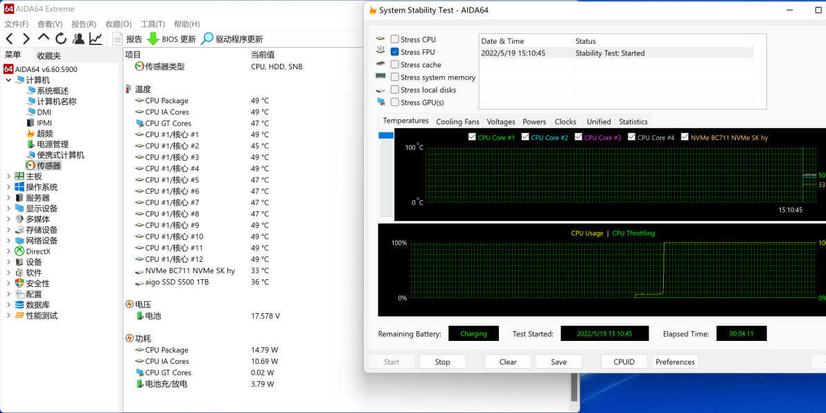Image resolution: width=826 pixels, height=413 pixels.
Task: Open the 帮助(H) menu
Action: 187,24
